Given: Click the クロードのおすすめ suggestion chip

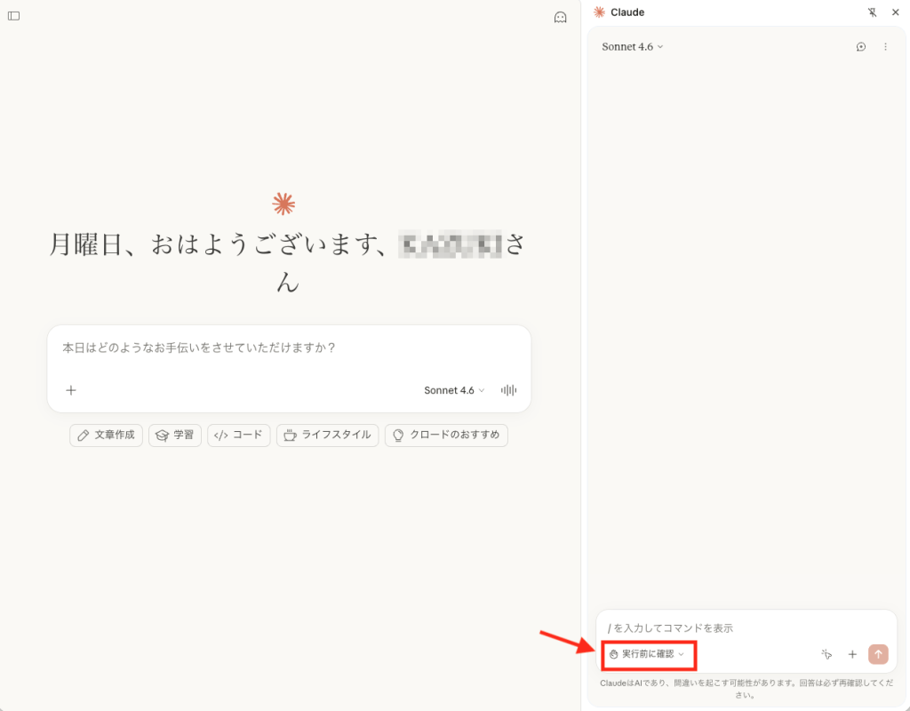Looking at the screenshot, I should point(446,435).
